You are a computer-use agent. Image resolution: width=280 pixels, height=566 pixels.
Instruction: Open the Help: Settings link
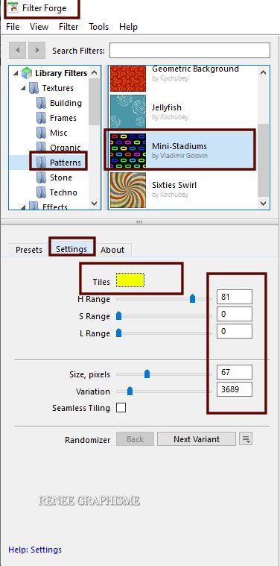(x=35, y=550)
